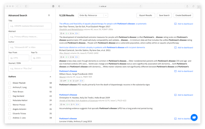Select the Werner Poewe author checkbox
Viewport: 205px width, 129px height.
click(10, 105)
